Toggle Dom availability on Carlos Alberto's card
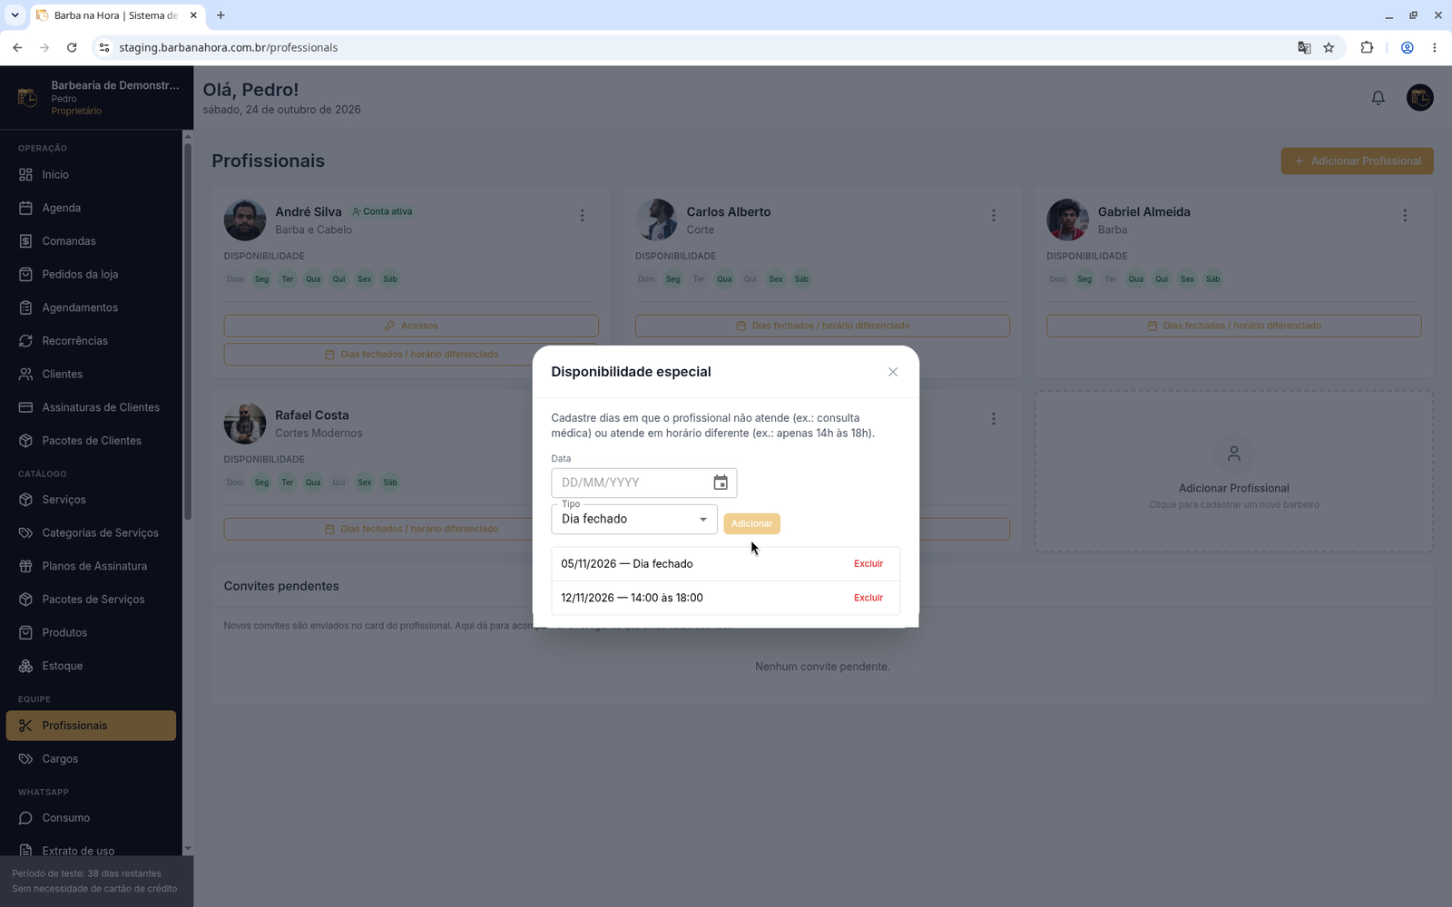This screenshot has width=1452, height=907. tap(646, 279)
